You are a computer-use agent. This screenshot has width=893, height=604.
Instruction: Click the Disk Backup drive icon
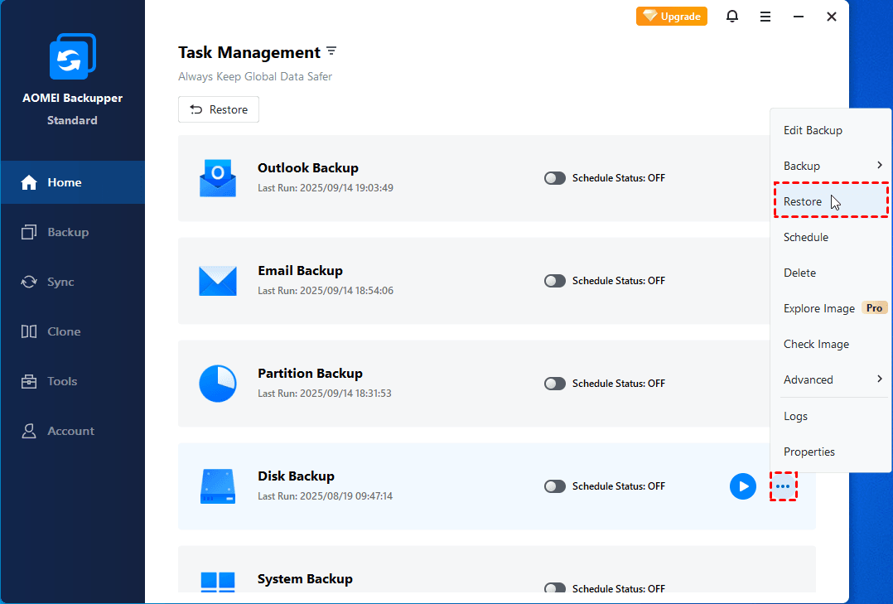(217, 486)
